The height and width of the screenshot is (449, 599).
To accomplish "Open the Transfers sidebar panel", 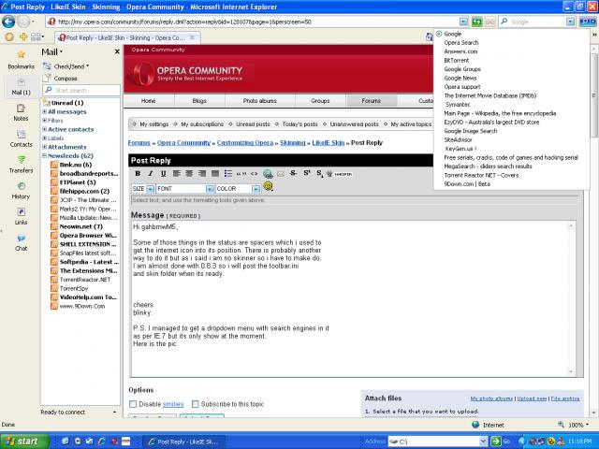I will (21, 165).
